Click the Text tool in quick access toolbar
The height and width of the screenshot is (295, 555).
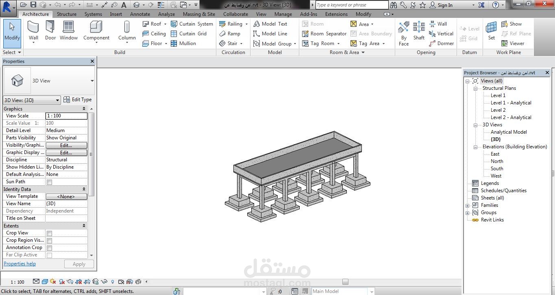tap(124, 5)
